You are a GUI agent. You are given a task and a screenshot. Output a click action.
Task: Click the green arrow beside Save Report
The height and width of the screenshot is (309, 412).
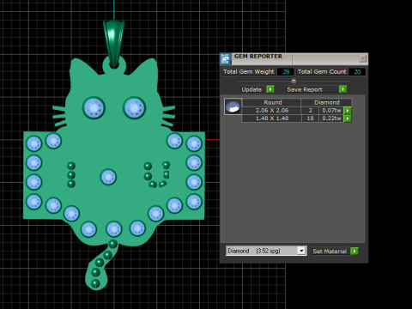pyautogui.click(x=342, y=89)
